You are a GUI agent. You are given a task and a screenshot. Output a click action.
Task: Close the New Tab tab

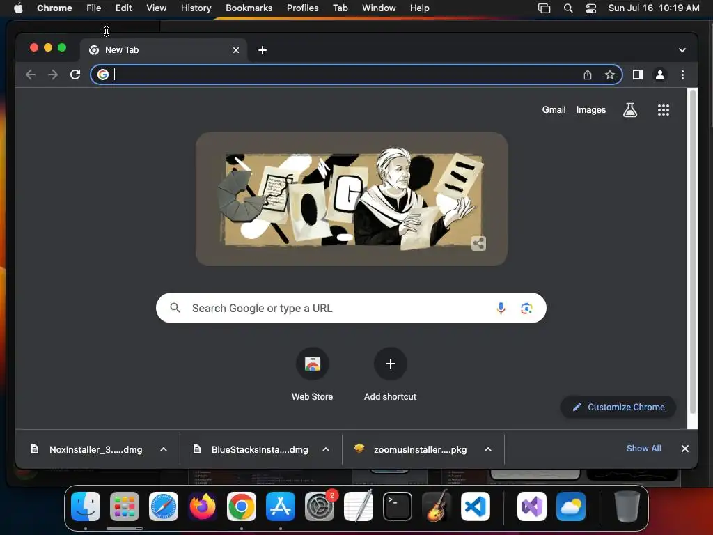[235, 50]
